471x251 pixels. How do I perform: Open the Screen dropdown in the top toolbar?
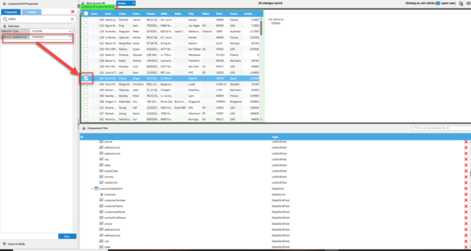(126, 3)
